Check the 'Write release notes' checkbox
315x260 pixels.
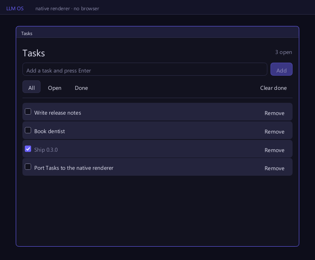[x=28, y=111]
